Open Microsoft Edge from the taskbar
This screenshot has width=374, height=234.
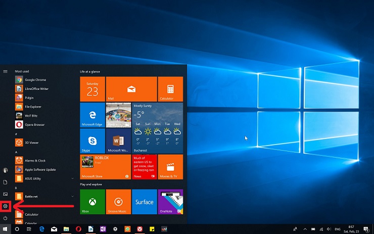(x=42, y=229)
